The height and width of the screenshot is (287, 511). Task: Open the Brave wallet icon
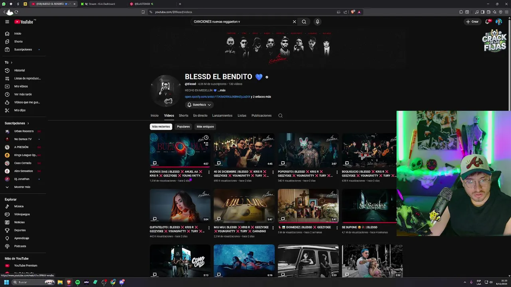(489, 12)
